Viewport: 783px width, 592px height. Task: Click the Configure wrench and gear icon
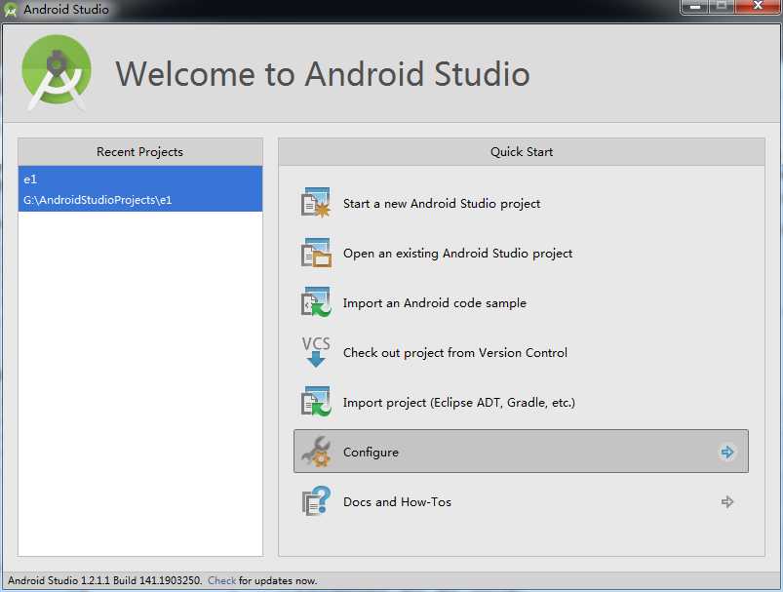[316, 452]
